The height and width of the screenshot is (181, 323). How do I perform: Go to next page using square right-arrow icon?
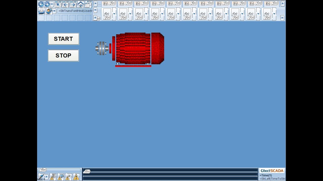(73, 4)
